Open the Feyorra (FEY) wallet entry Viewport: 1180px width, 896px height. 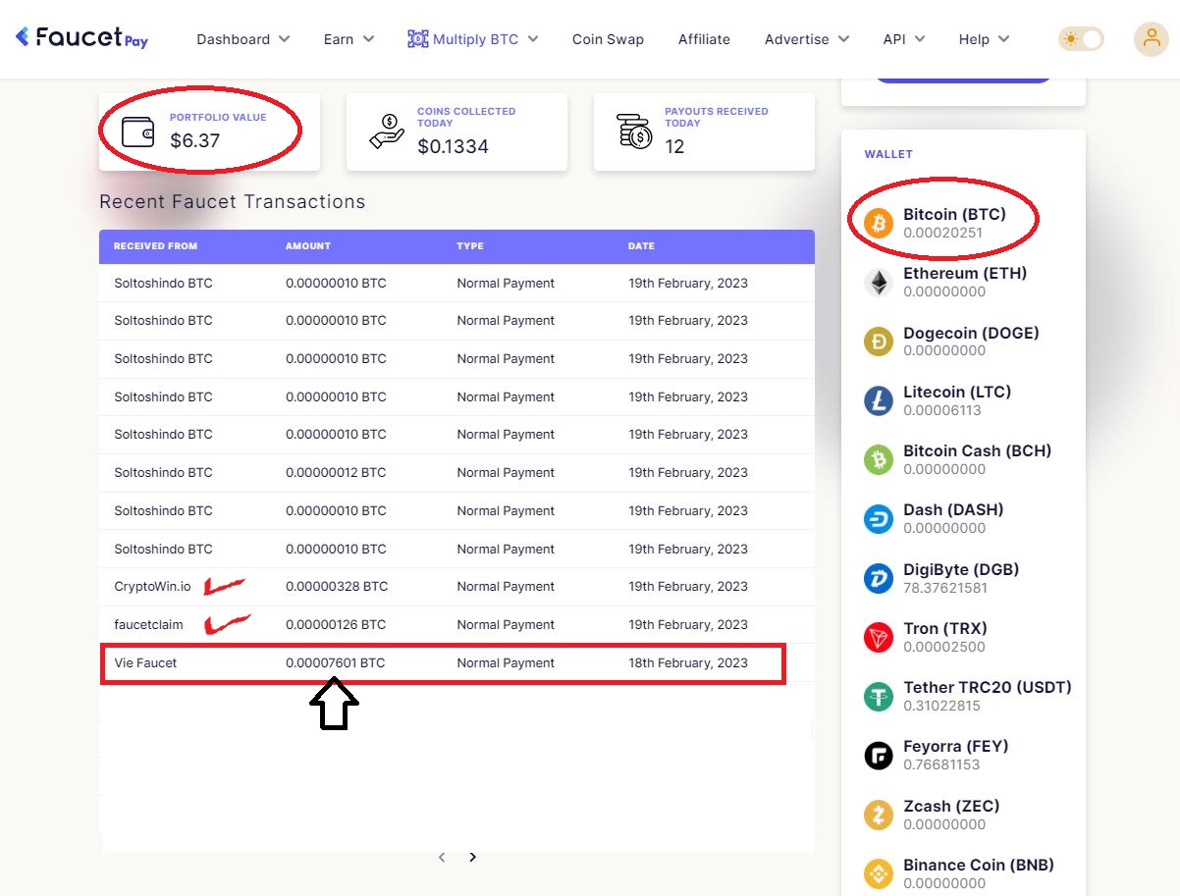[x=963, y=756]
